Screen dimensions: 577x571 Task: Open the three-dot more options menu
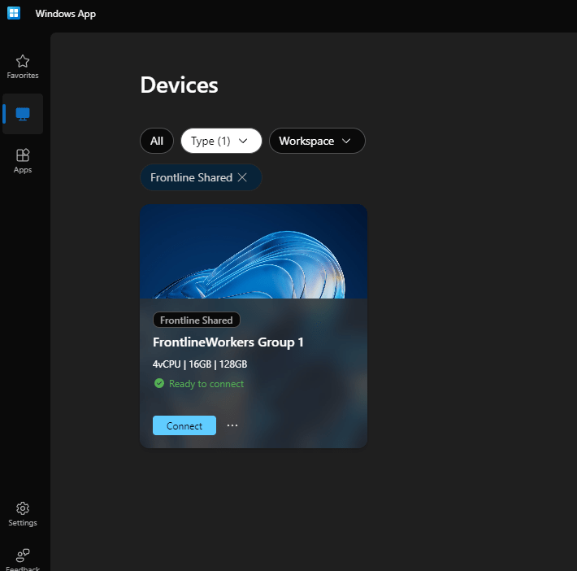232,425
